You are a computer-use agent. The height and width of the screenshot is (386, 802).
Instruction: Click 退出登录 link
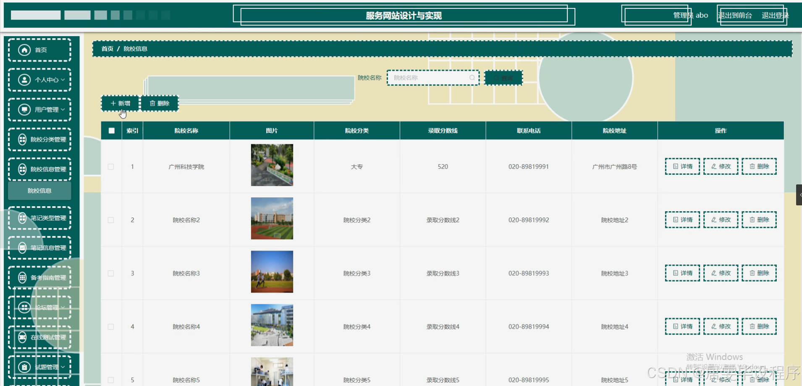[x=775, y=16]
